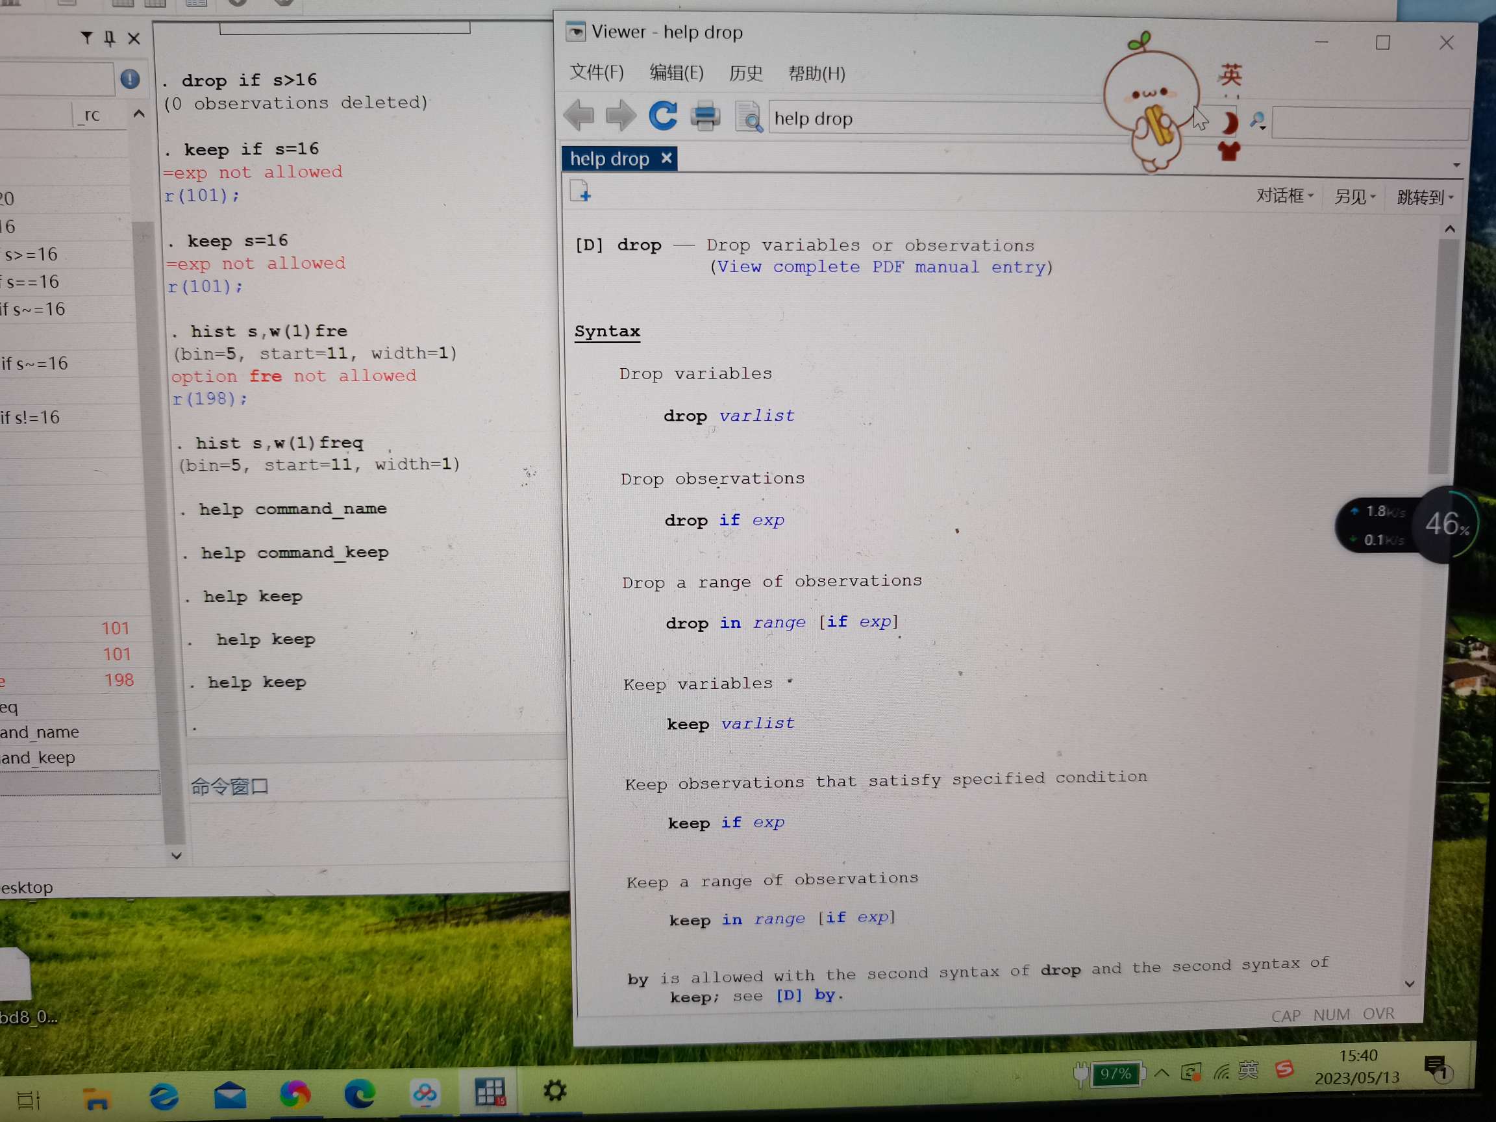Close the help drop tab
Screen dimensions: 1496x1122
click(666, 158)
